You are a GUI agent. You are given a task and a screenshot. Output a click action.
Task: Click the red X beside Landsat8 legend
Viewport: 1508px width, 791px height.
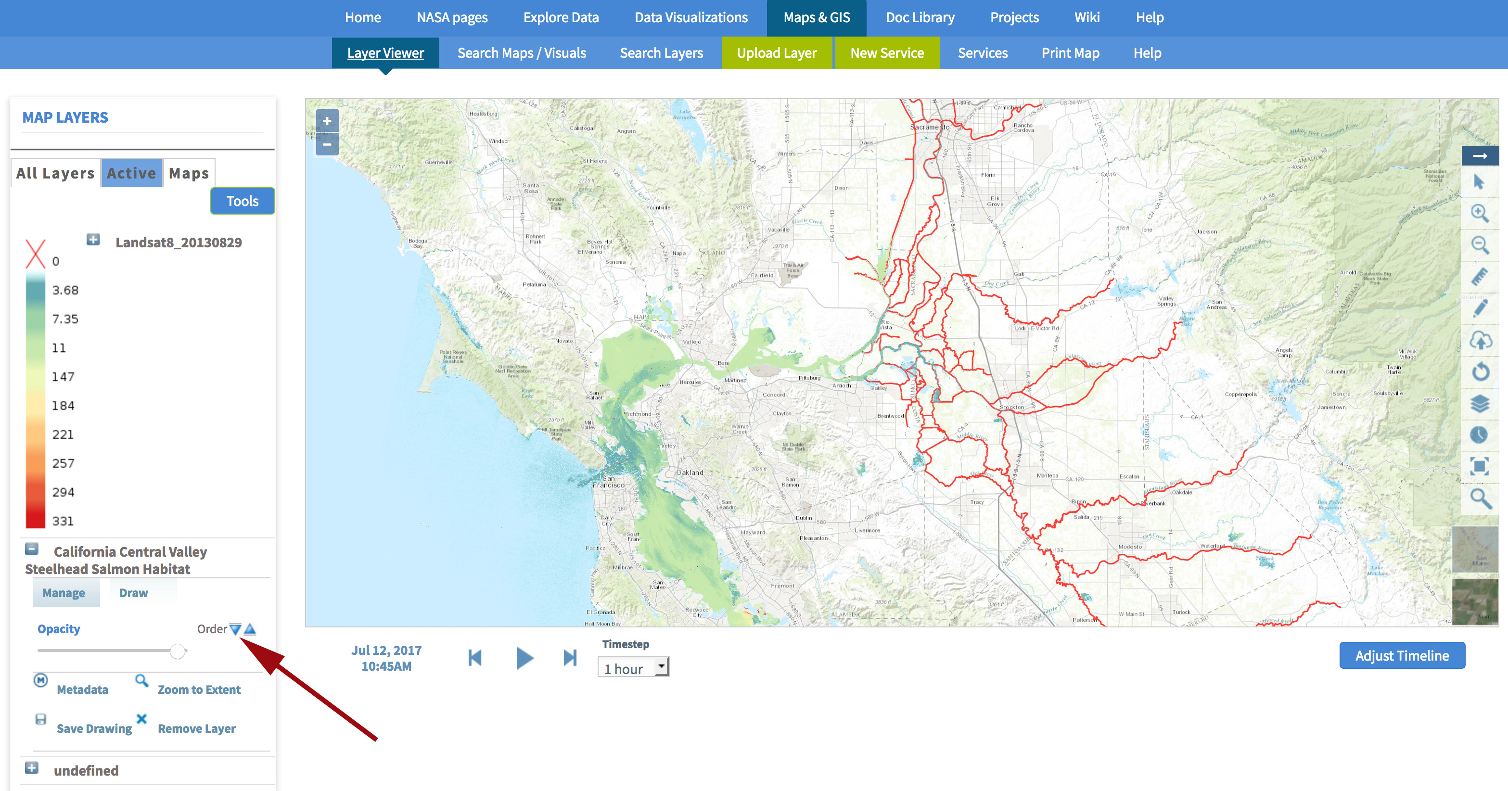tap(35, 254)
